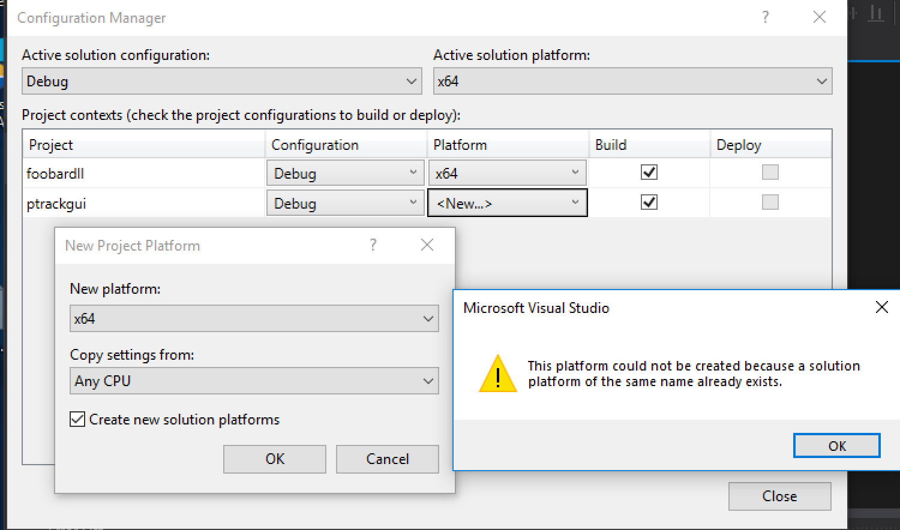Viewport: 900px width, 530px height.
Task: Close the Configuration Manager window
Action: [820, 17]
